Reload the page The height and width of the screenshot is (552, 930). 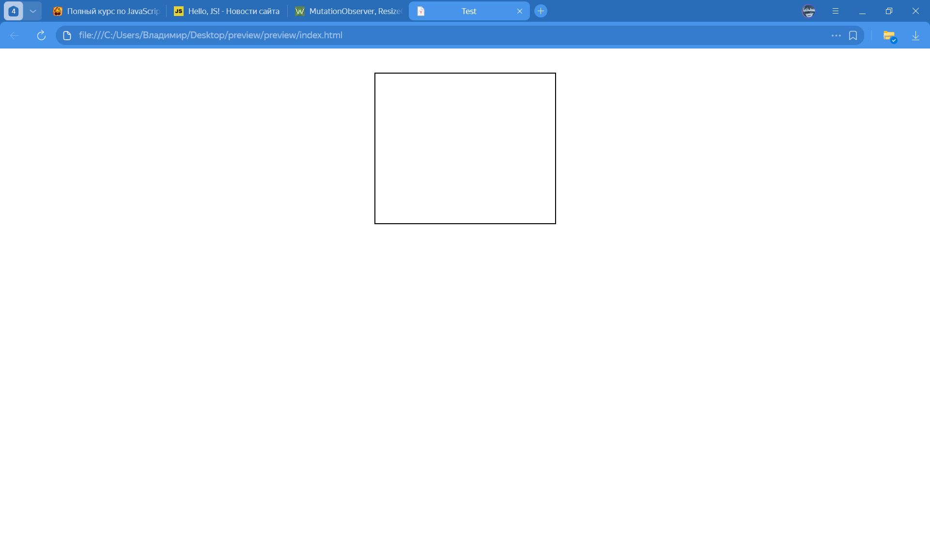41,35
